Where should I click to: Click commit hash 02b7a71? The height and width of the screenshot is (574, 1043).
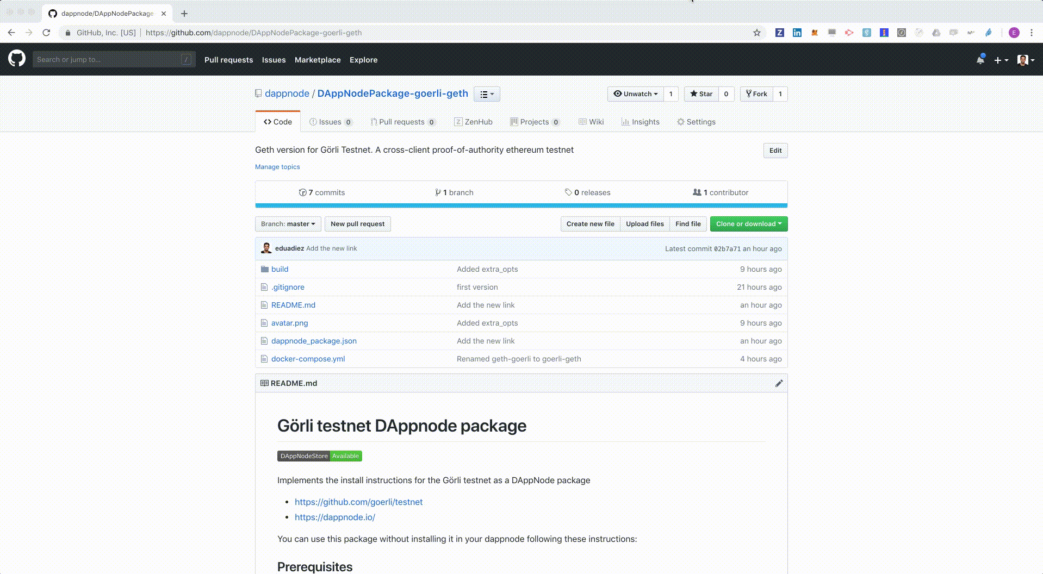pos(727,249)
